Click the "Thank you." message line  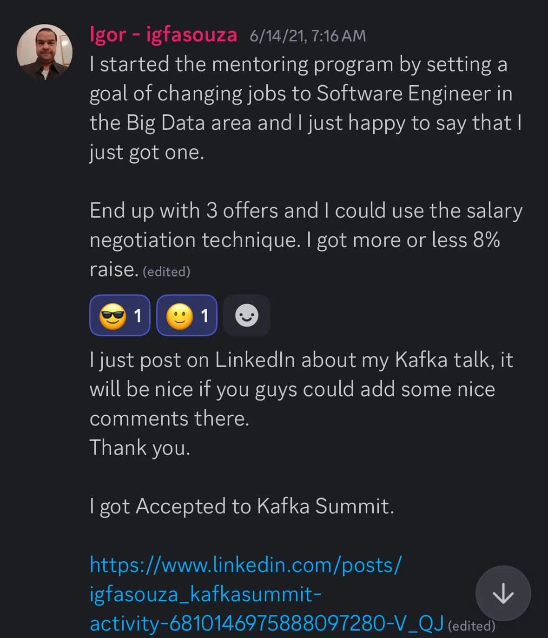(x=140, y=448)
